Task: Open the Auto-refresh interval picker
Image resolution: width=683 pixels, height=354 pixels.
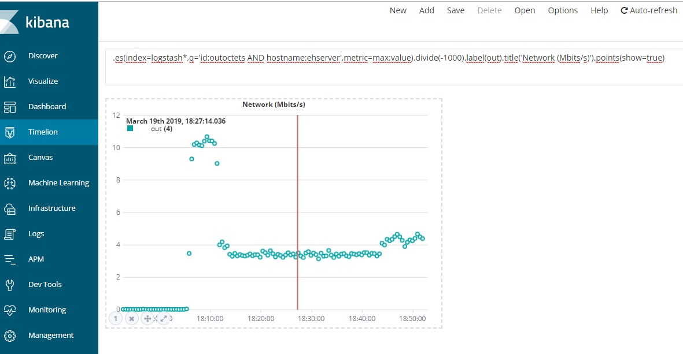Action: 649,10
